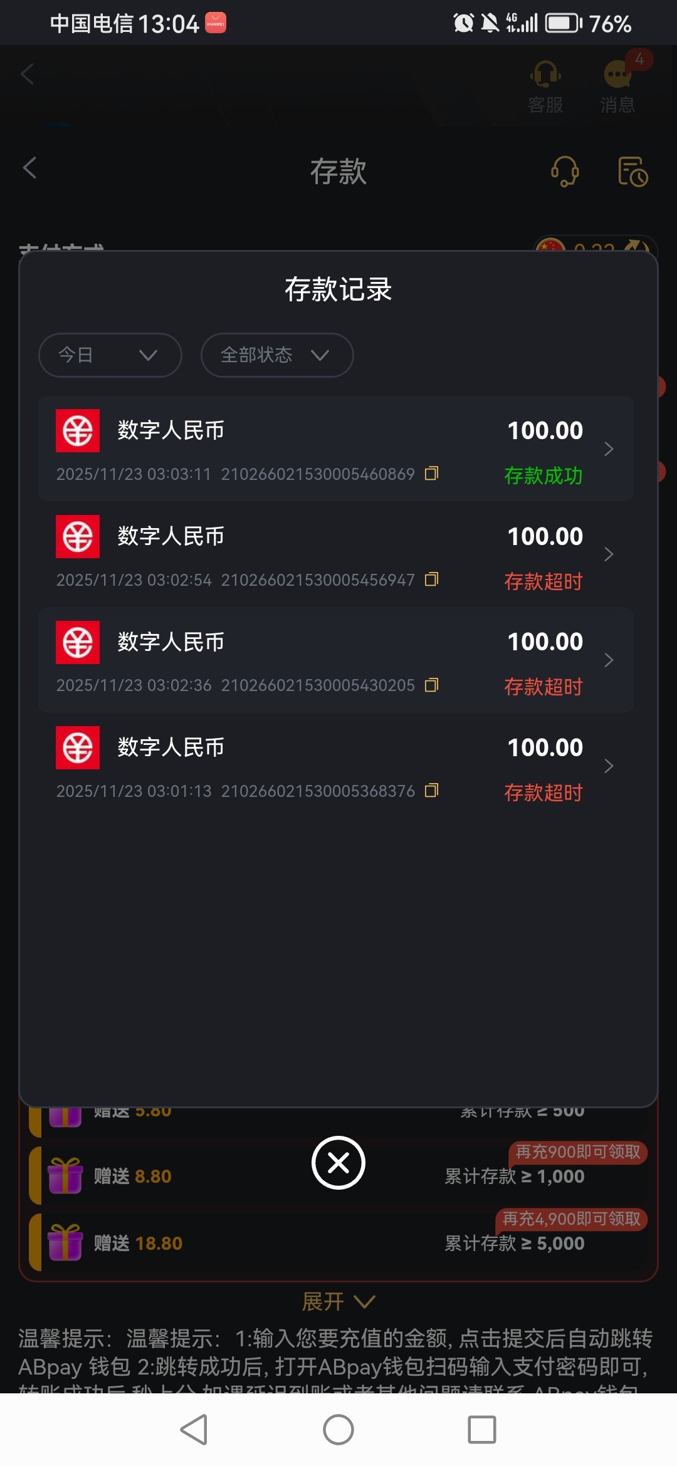Open Android recent apps square button

click(x=481, y=1430)
